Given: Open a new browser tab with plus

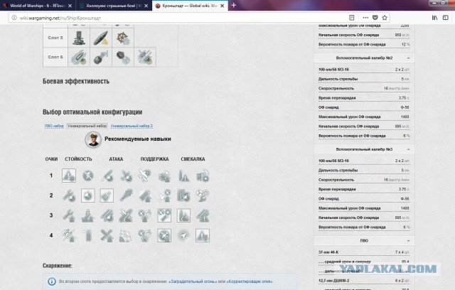Looking at the screenshot, I should click(x=234, y=5).
